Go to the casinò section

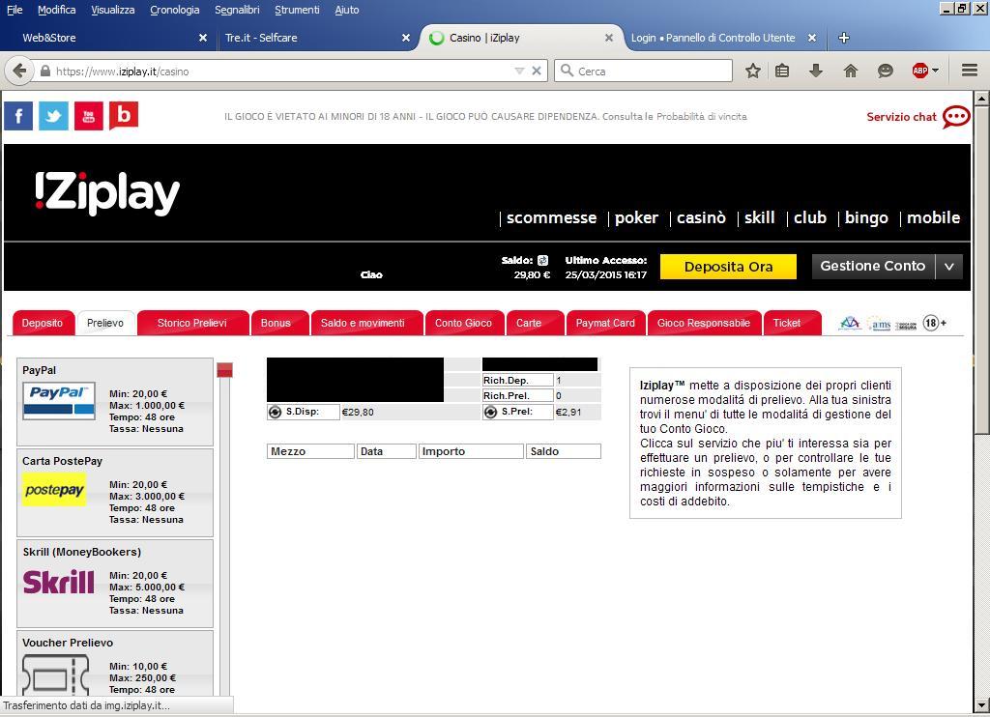(x=702, y=217)
